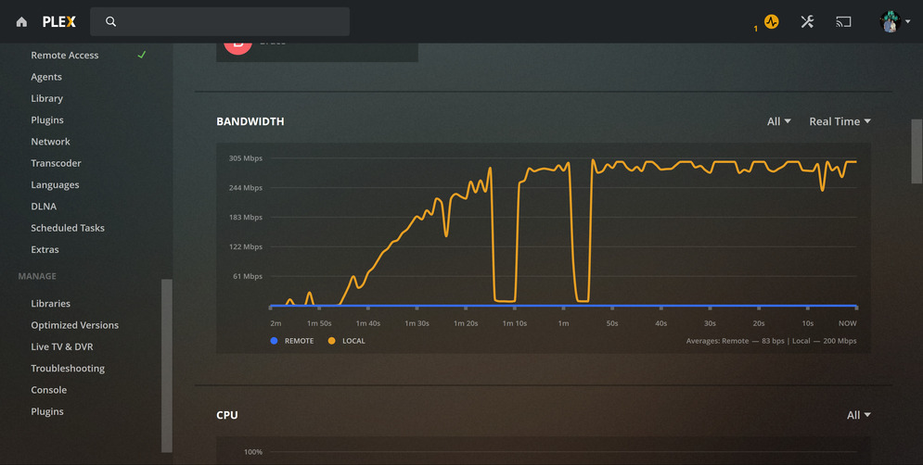Click the LOCAL legend label

click(353, 341)
